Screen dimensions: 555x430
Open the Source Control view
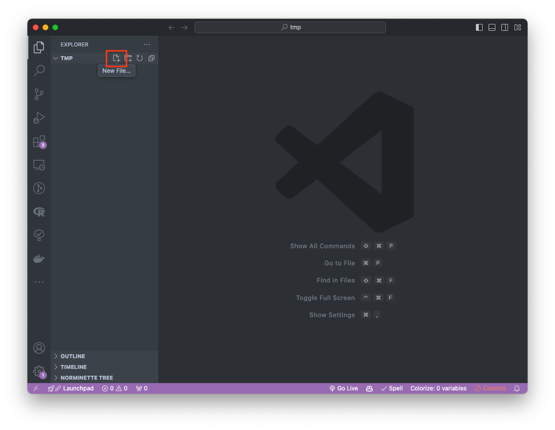click(39, 94)
